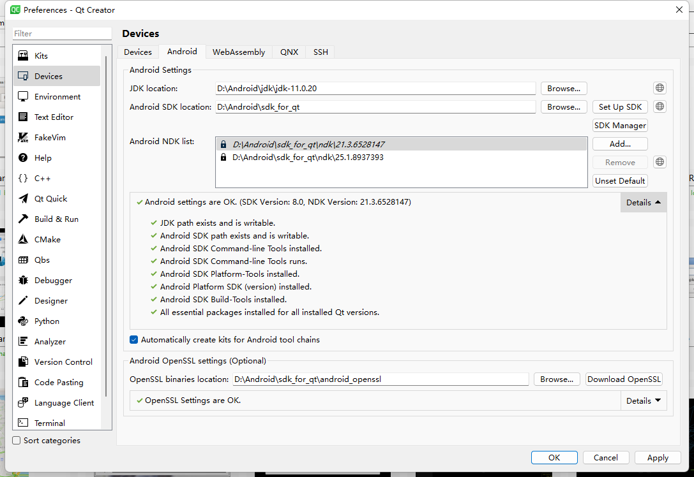
Task: Click the Text Editor icon
Action: coord(23,117)
